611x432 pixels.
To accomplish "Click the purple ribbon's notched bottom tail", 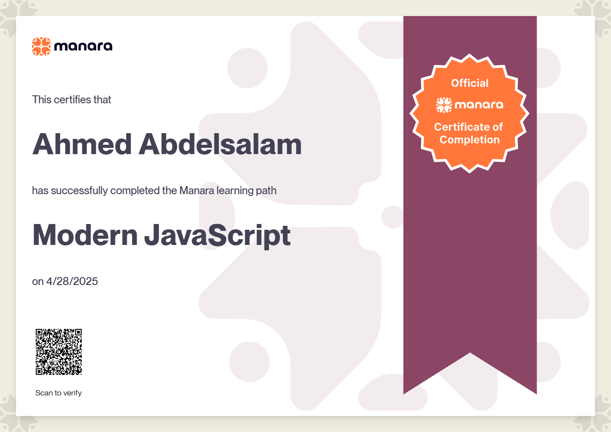I will (x=470, y=370).
